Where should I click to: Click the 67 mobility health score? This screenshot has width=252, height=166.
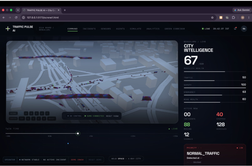(x=191, y=60)
